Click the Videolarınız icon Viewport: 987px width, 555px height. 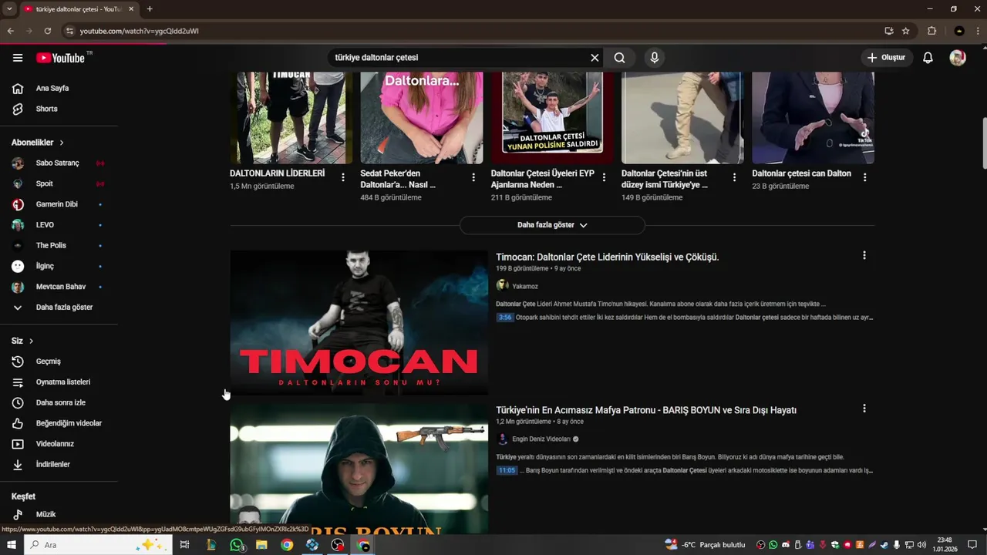click(x=18, y=444)
